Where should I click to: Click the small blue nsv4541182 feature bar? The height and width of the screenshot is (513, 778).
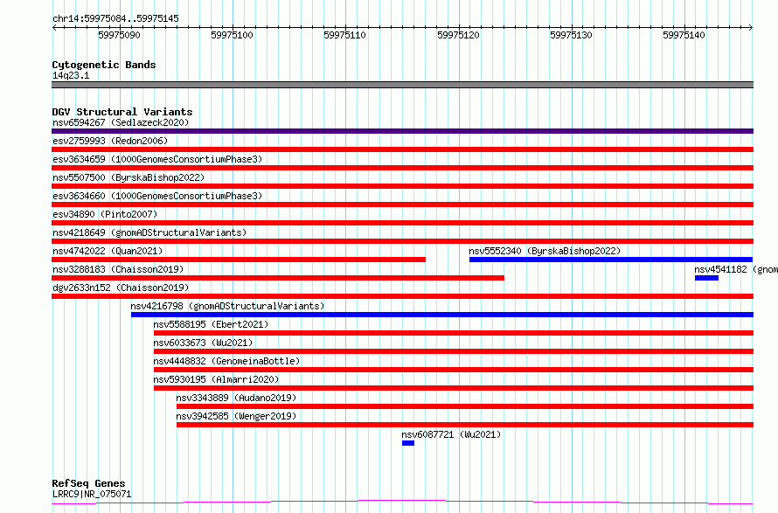click(x=706, y=278)
